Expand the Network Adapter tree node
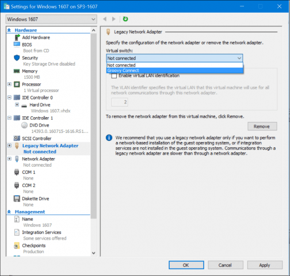290x276 pixels. pyautogui.click(x=9, y=159)
